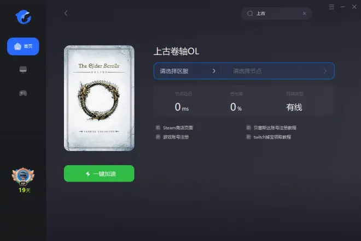The image size is (361, 241).
Task: Open the monitor icon in sidebar
Action: point(23,69)
